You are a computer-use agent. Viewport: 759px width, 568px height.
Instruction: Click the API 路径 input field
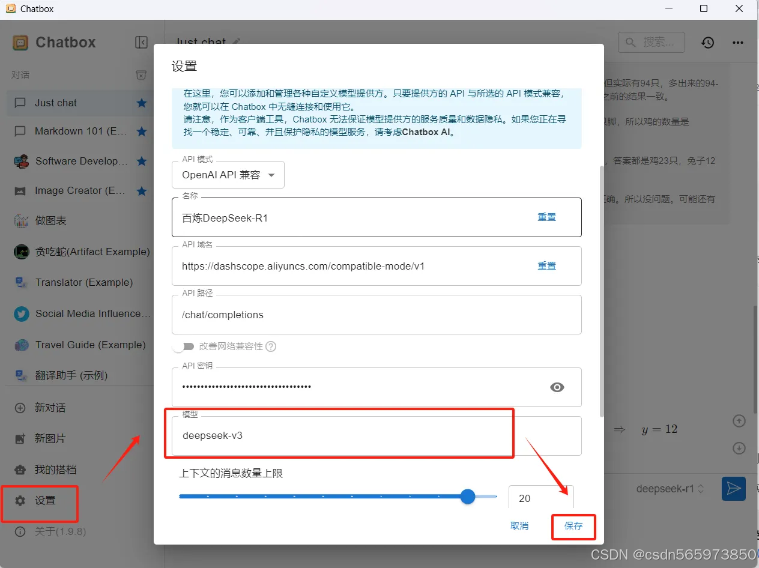click(x=376, y=315)
